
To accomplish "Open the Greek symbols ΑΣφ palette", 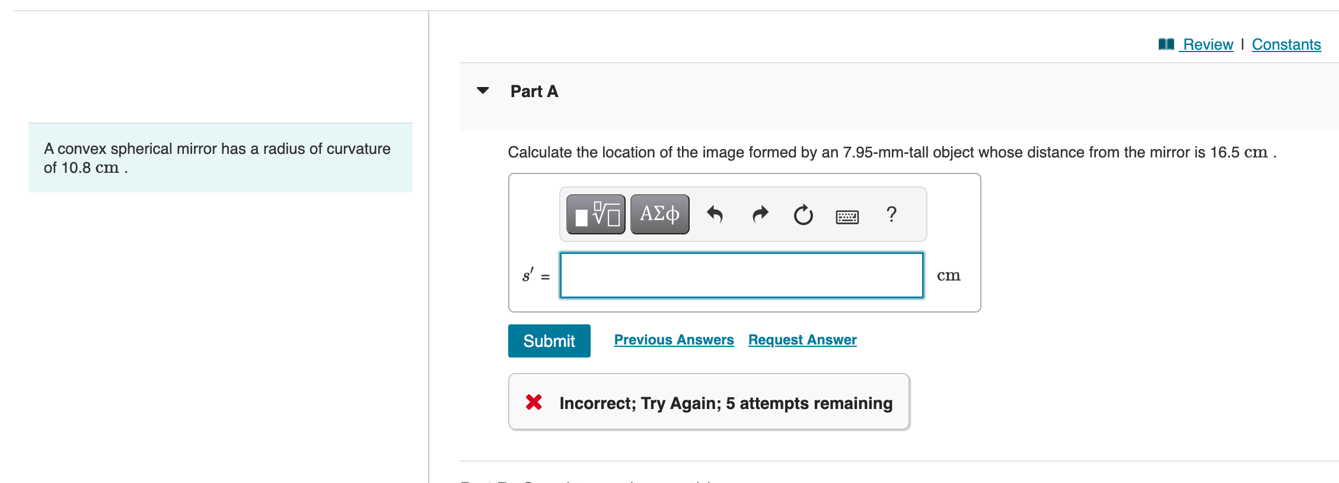I will click(x=659, y=214).
